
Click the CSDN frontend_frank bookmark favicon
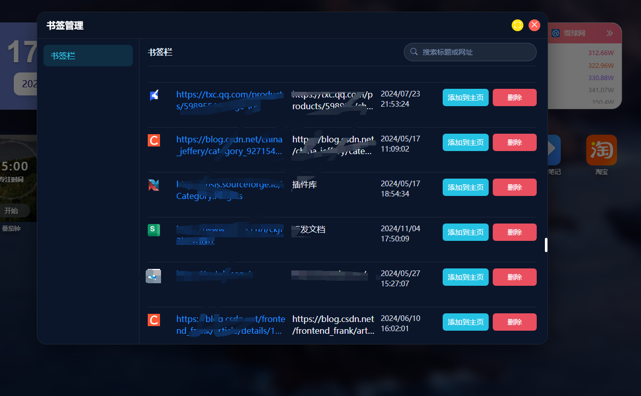154,320
